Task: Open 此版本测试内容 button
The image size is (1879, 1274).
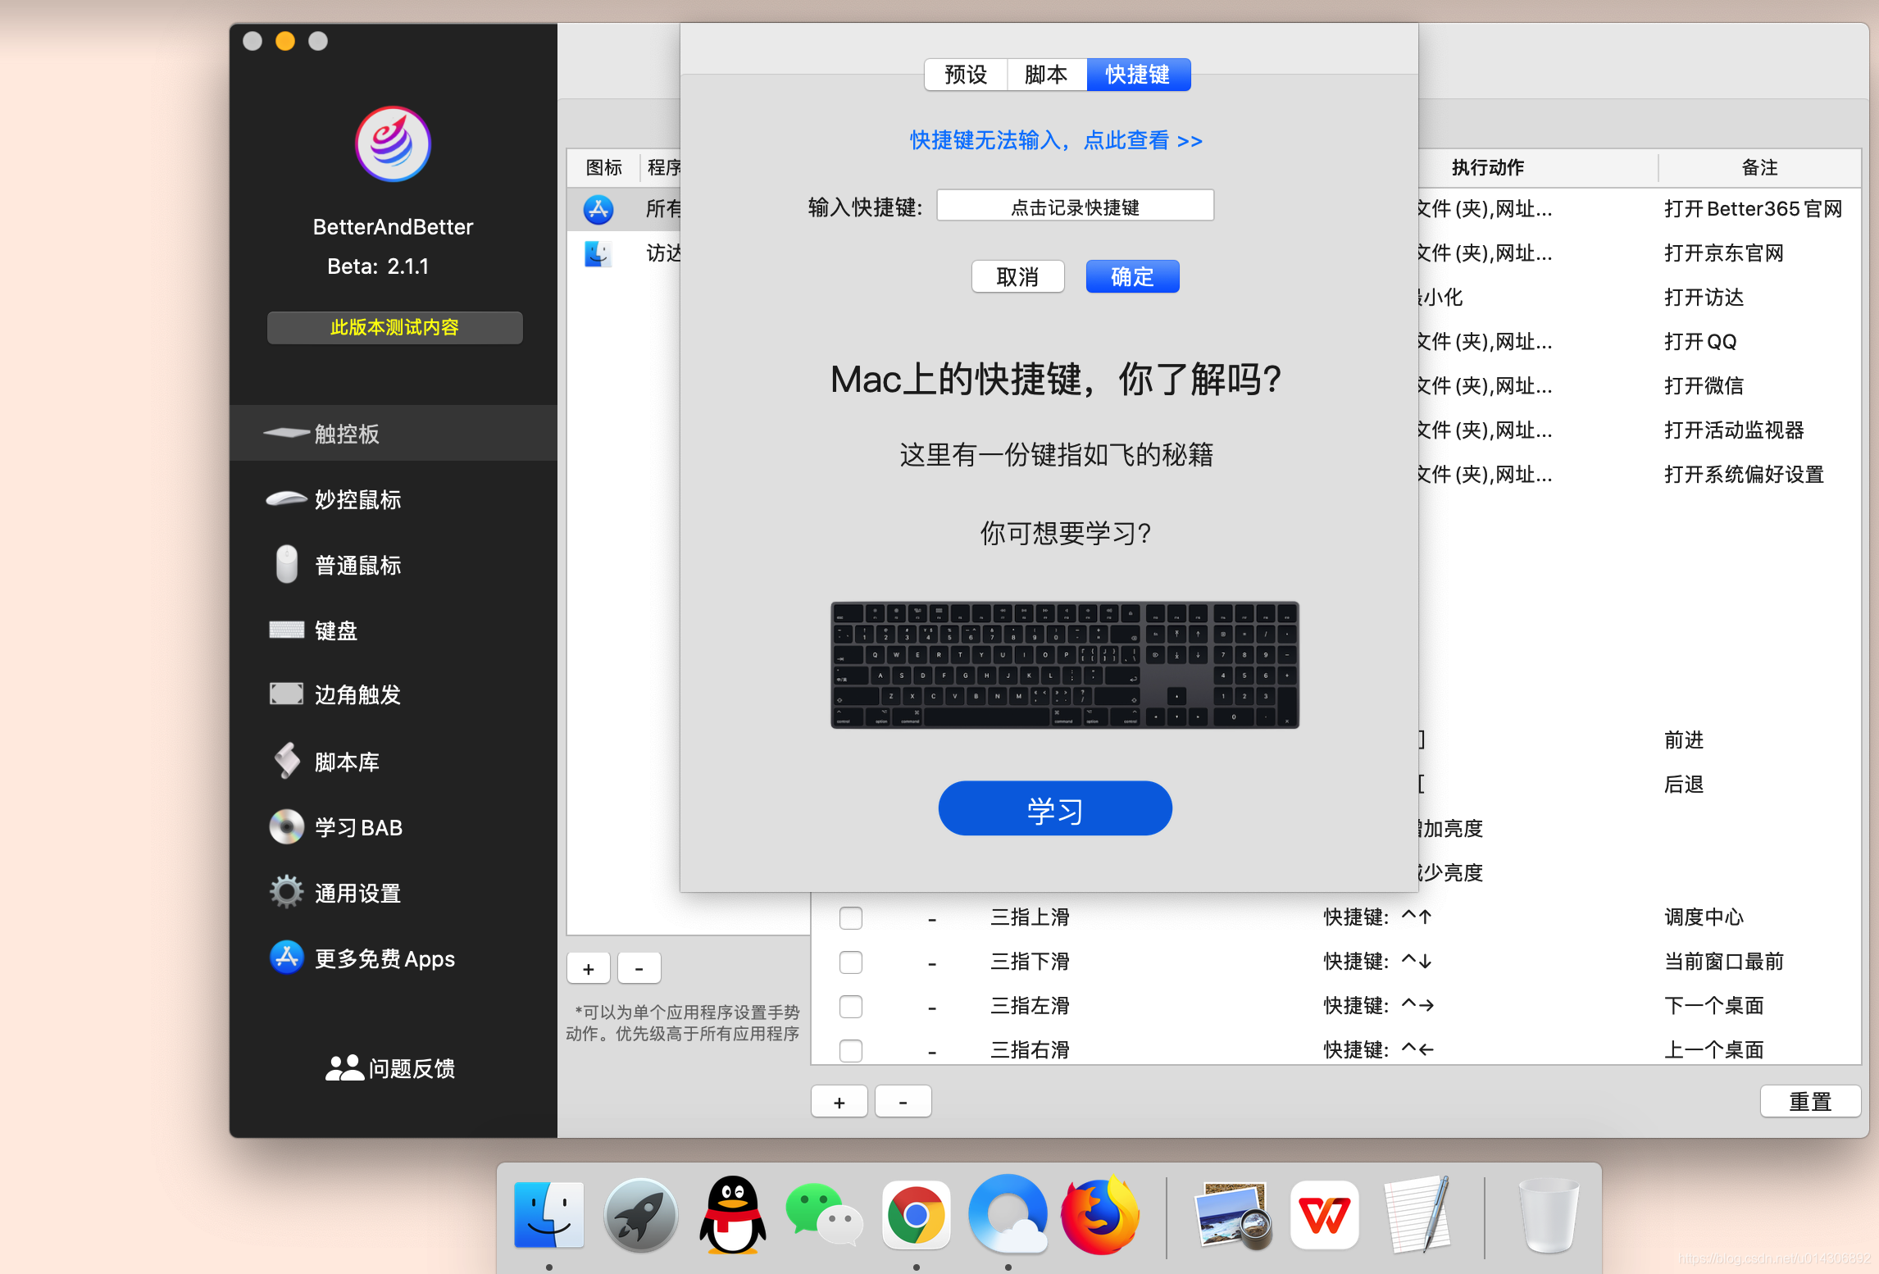Action: [x=394, y=327]
